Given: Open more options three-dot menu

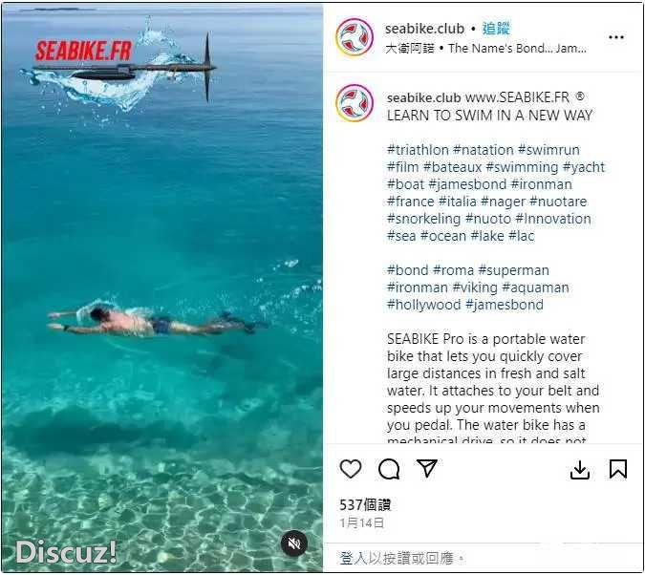Looking at the screenshot, I should [x=615, y=37].
